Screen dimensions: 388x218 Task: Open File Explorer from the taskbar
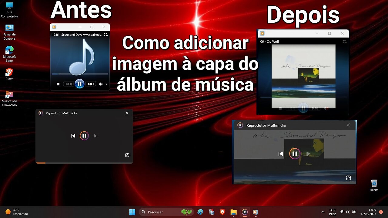click(x=233, y=212)
